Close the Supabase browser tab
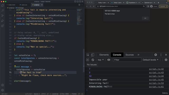The width and height of the screenshot is (169, 95). 139,3
